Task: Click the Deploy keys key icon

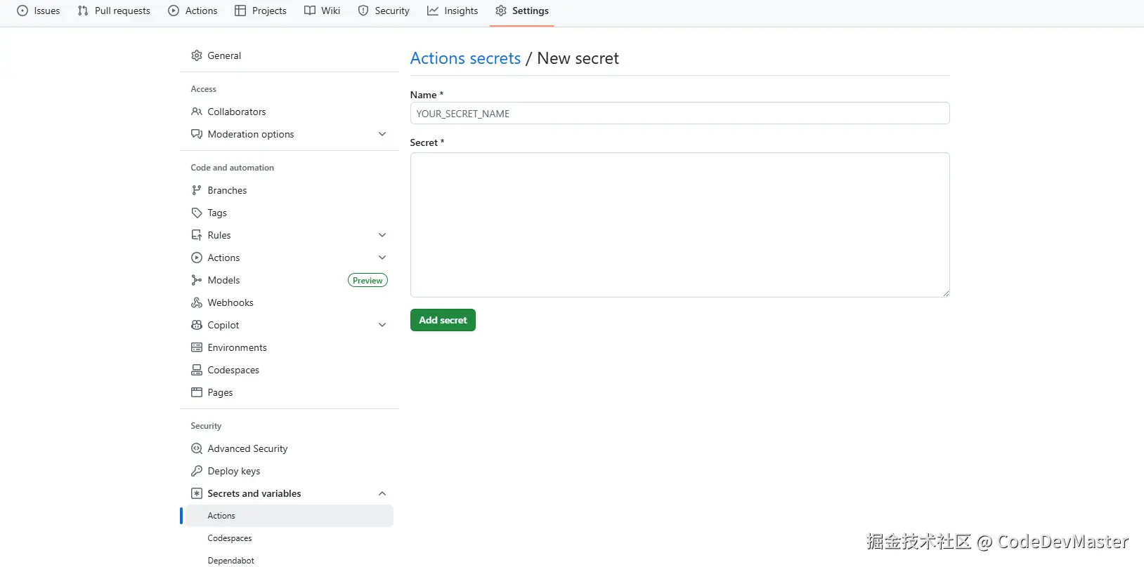Action: click(x=197, y=471)
